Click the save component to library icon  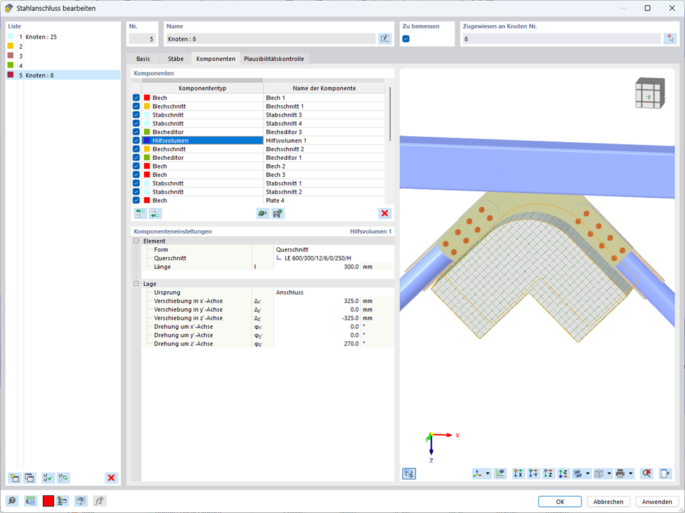click(x=278, y=213)
